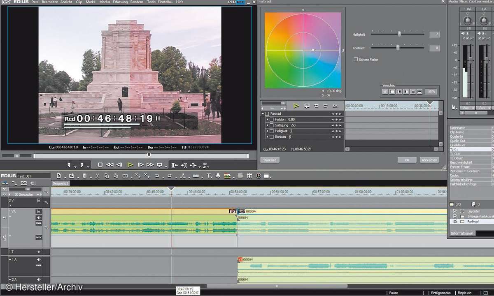The height and width of the screenshot is (296, 494).
Task: Click the Stop button in the player controls
Action: pos(100,165)
